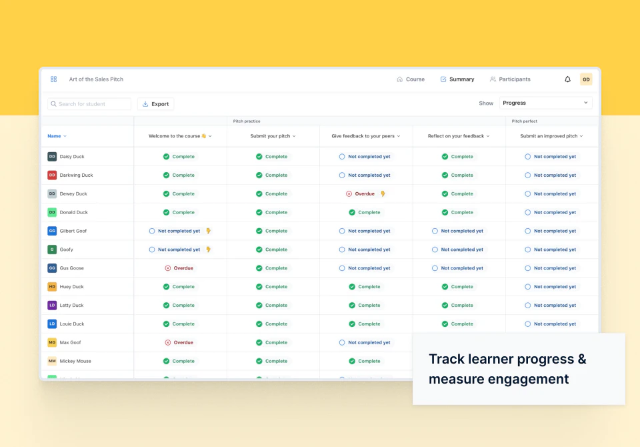
Task: Click the Export button
Action: 155,104
